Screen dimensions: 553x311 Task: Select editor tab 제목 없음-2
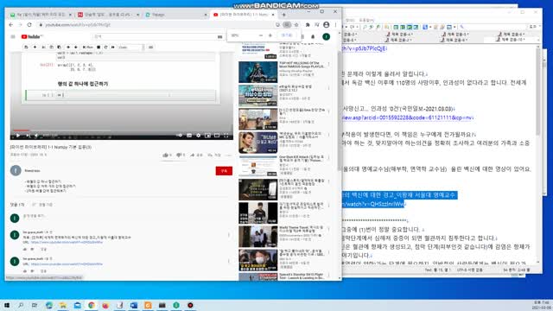398,40
